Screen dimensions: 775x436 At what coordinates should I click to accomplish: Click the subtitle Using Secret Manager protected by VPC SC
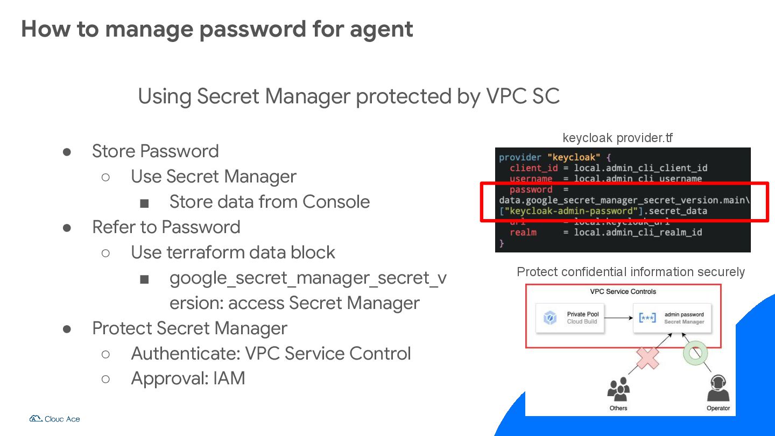pyautogui.click(x=349, y=96)
